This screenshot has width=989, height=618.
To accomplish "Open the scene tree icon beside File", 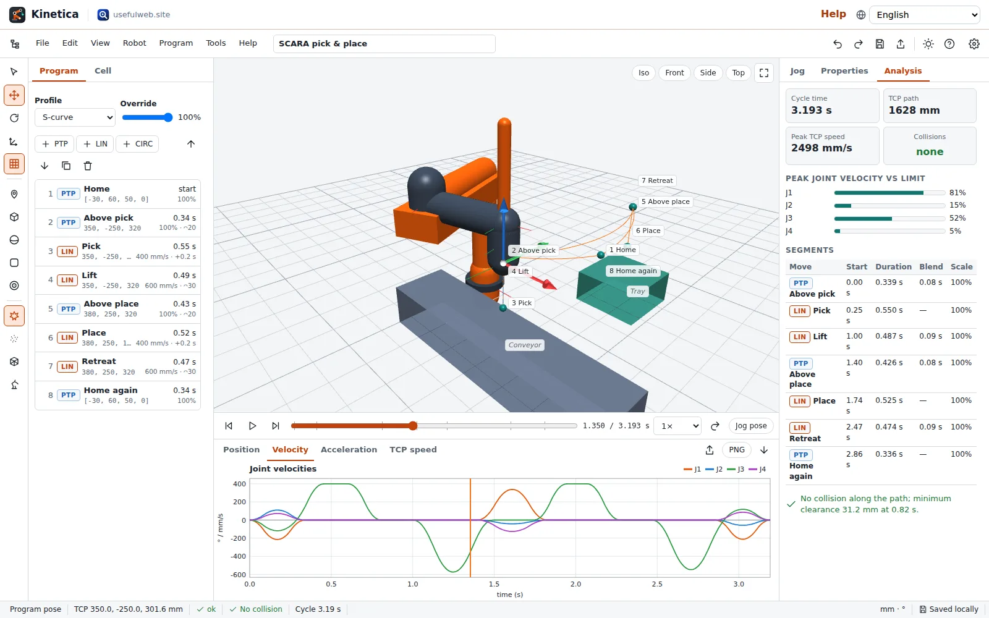I will point(15,44).
